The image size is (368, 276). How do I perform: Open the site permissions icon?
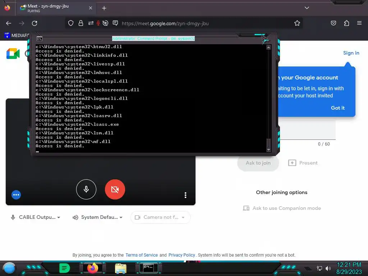pos(91,23)
